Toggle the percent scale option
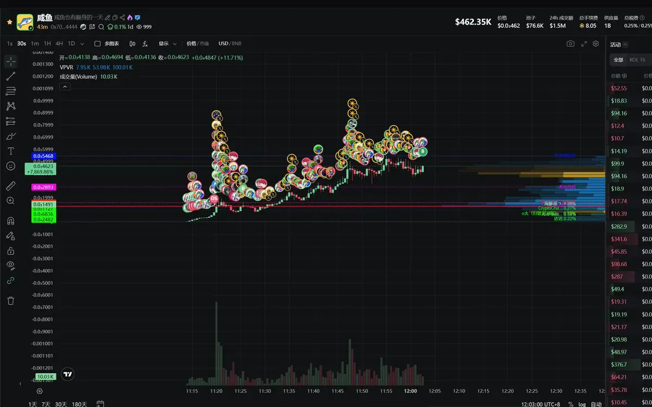 coord(570,404)
